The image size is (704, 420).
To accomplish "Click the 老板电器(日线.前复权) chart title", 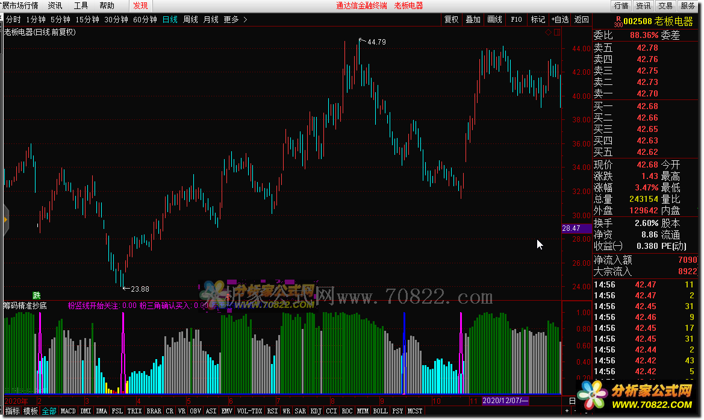I will (x=40, y=33).
